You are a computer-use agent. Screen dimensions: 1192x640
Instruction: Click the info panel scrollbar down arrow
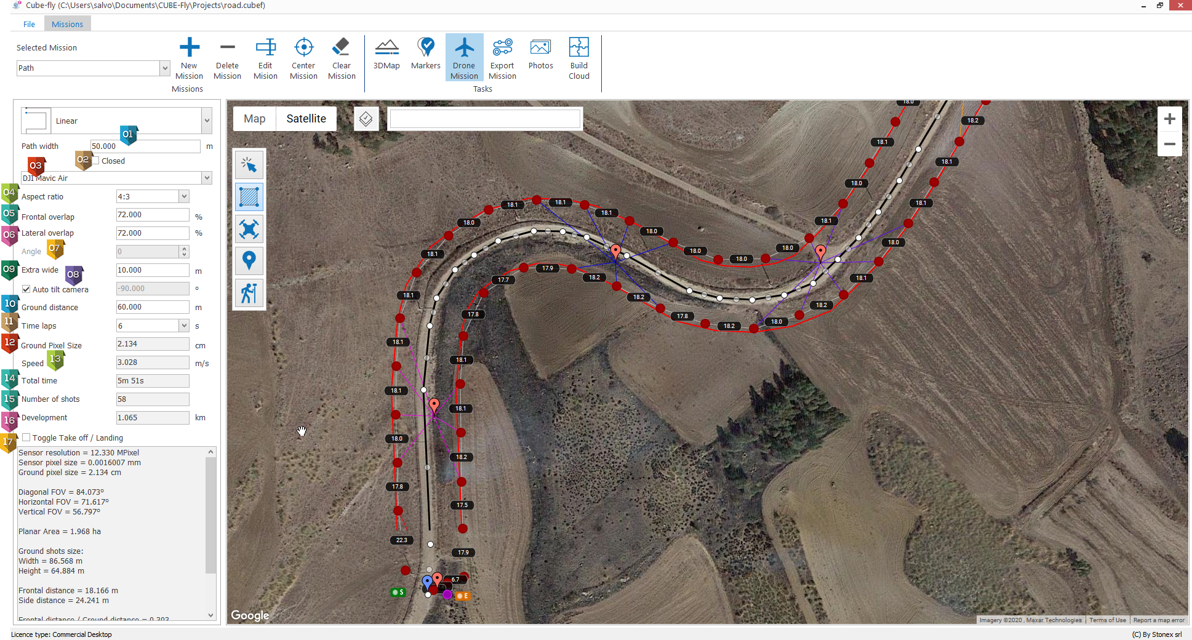coord(210,615)
